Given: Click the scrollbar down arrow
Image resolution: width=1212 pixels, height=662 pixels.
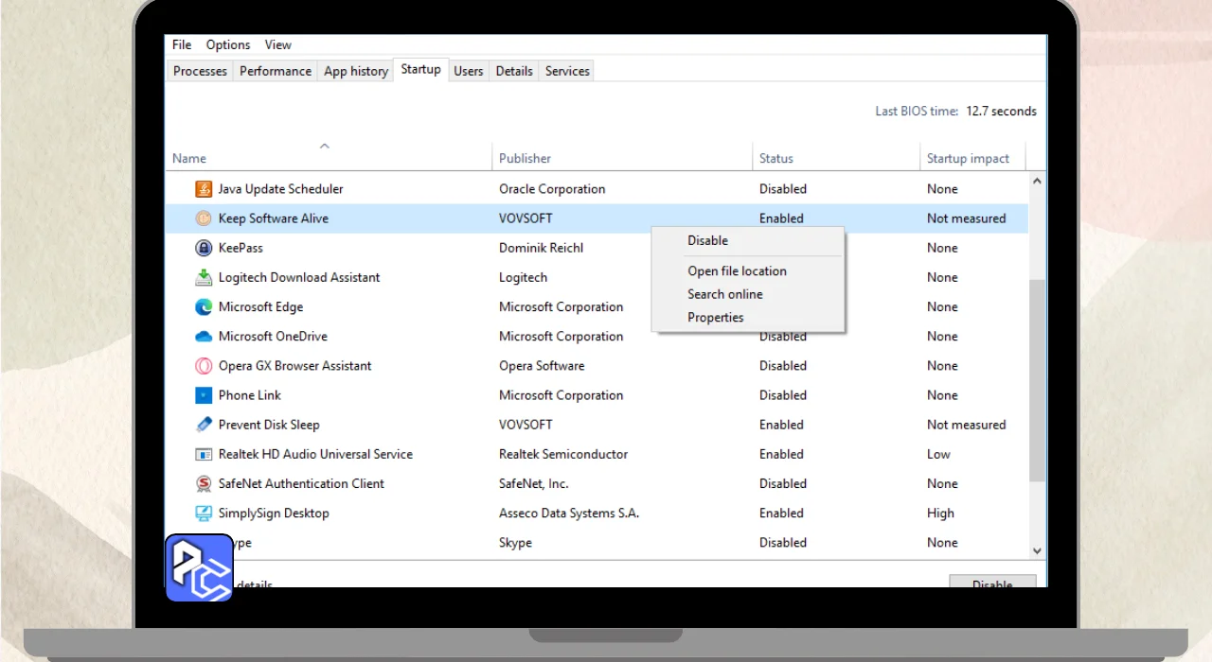Looking at the screenshot, I should (1036, 550).
